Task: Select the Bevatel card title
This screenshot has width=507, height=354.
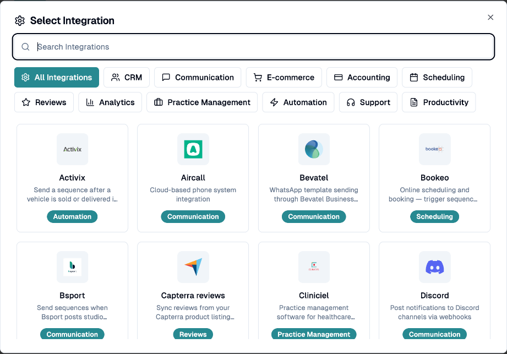Action: [x=314, y=178]
